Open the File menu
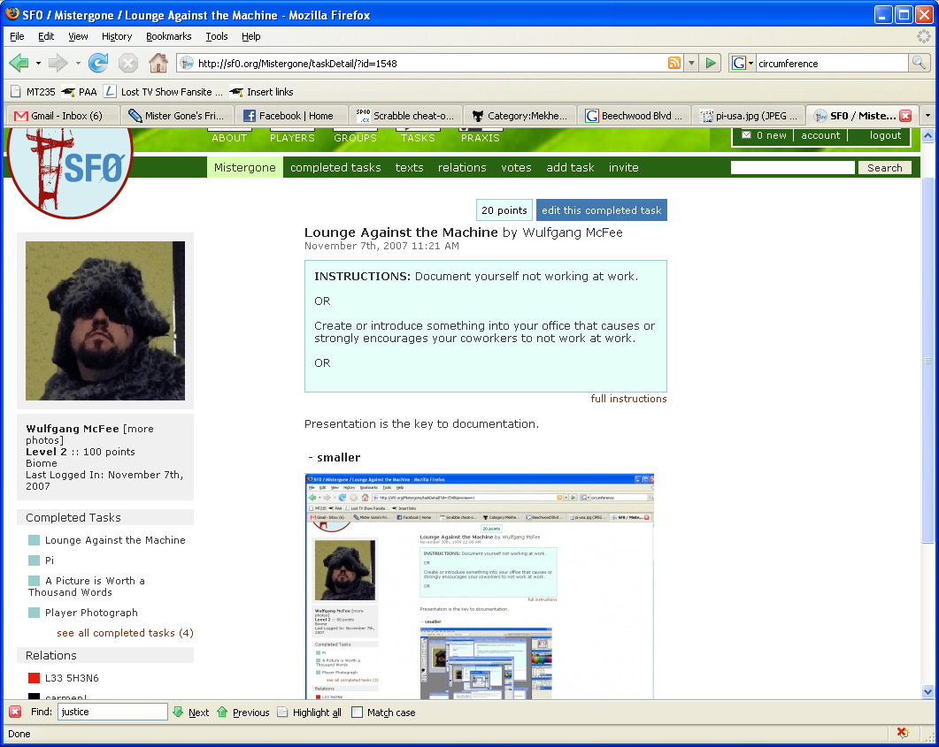The image size is (939, 747). pyautogui.click(x=17, y=36)
